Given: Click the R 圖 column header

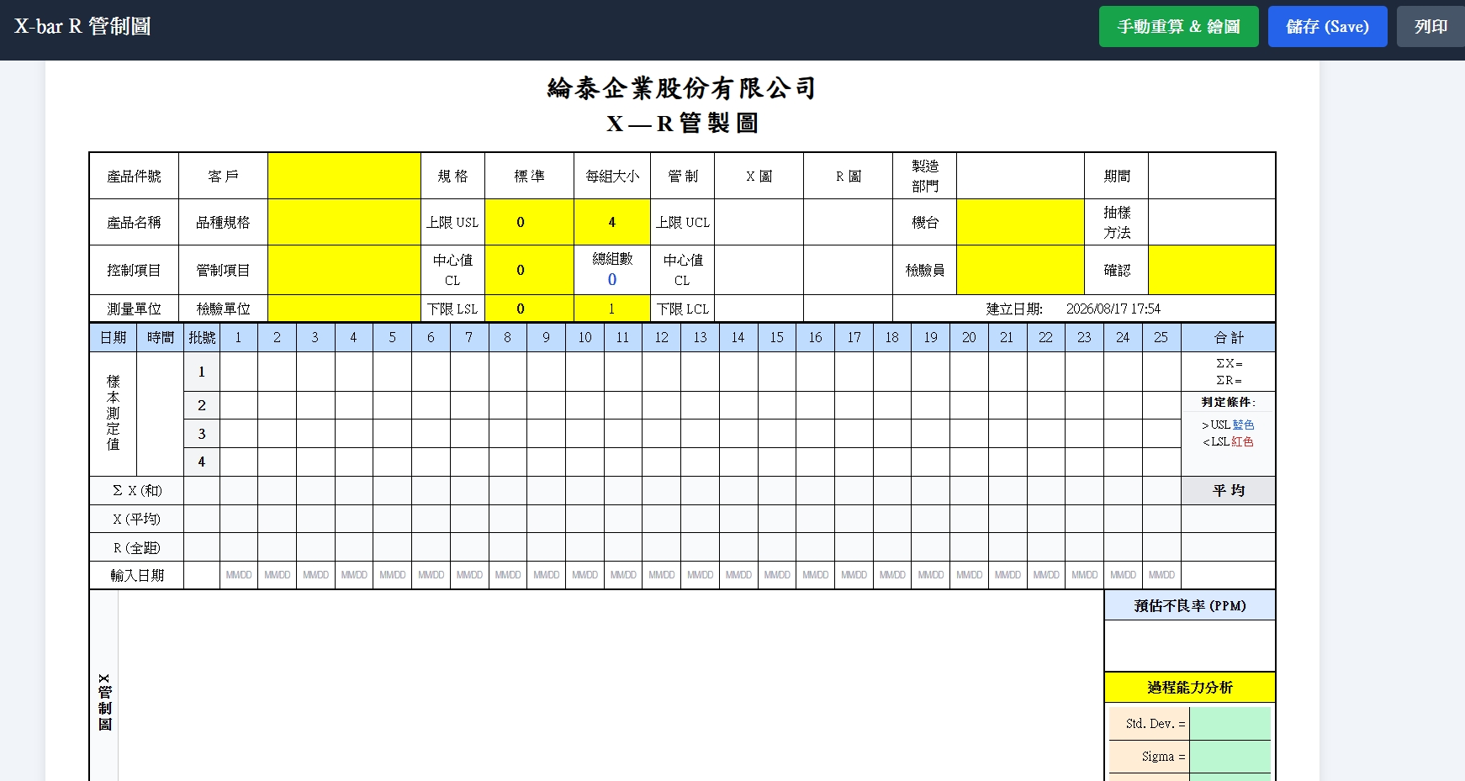Looking at the screenshot, I should coord(848,176).
